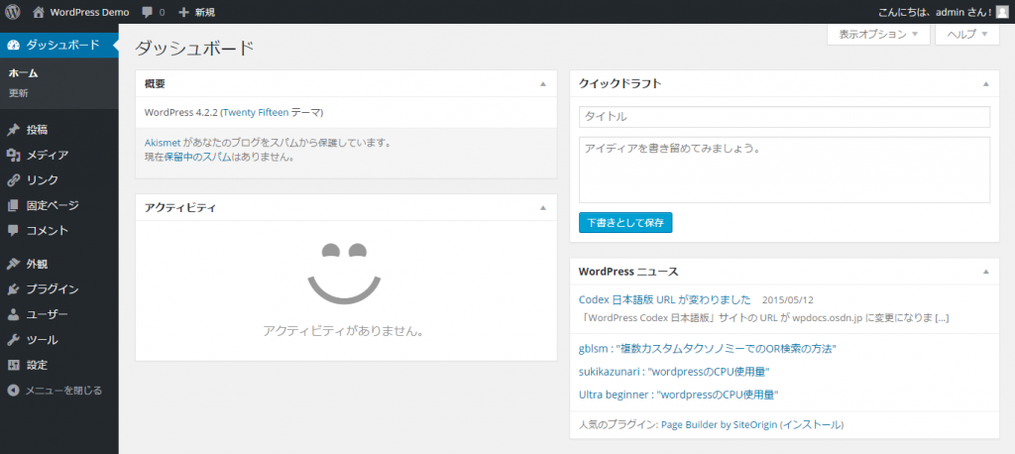Open the ヘルプ dropdown tab

coord(967,35)
